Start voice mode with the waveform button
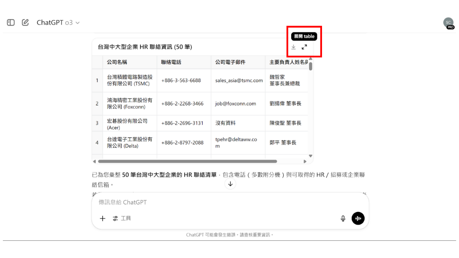Image resolution: width=459 pixels, height=258 pixels. click(x=358, y=218)
